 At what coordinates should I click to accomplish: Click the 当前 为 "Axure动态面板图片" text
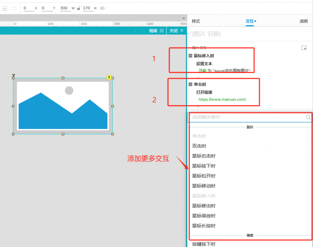point(224,71)
